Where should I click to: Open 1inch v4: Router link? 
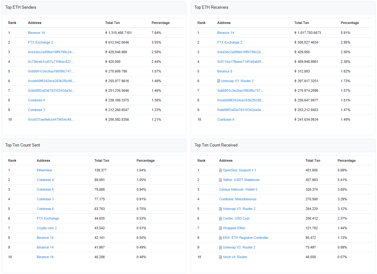235,257
